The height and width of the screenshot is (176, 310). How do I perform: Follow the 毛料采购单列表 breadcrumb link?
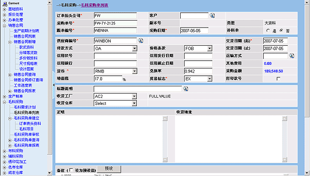94,5
